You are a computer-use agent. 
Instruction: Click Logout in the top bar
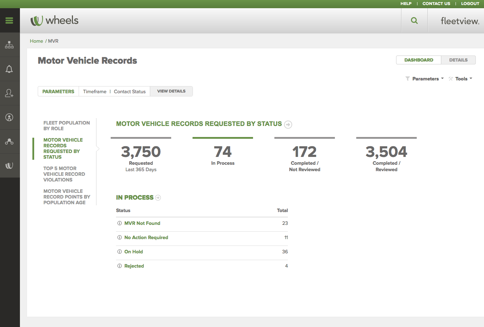coord(470,4)
